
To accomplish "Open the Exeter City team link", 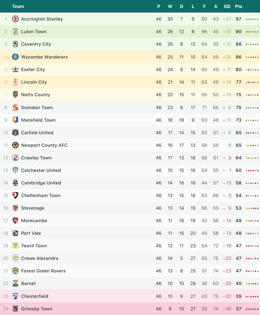I will tap(33, 69).
